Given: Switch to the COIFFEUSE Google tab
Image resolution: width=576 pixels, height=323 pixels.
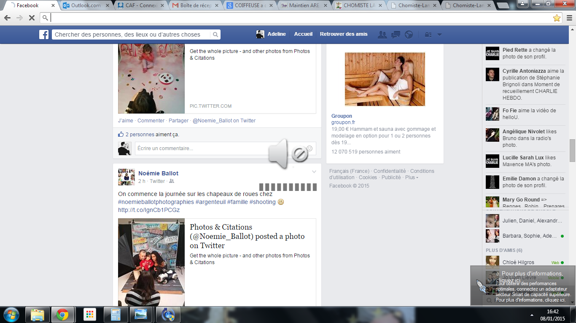Looking at the screenshot, I should pyautogui.click(x=250, y=5).
